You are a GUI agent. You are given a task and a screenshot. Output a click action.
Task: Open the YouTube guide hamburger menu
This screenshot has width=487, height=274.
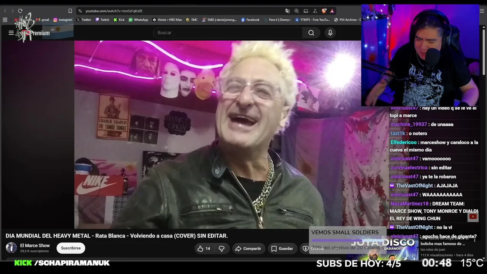coord(11,33)
